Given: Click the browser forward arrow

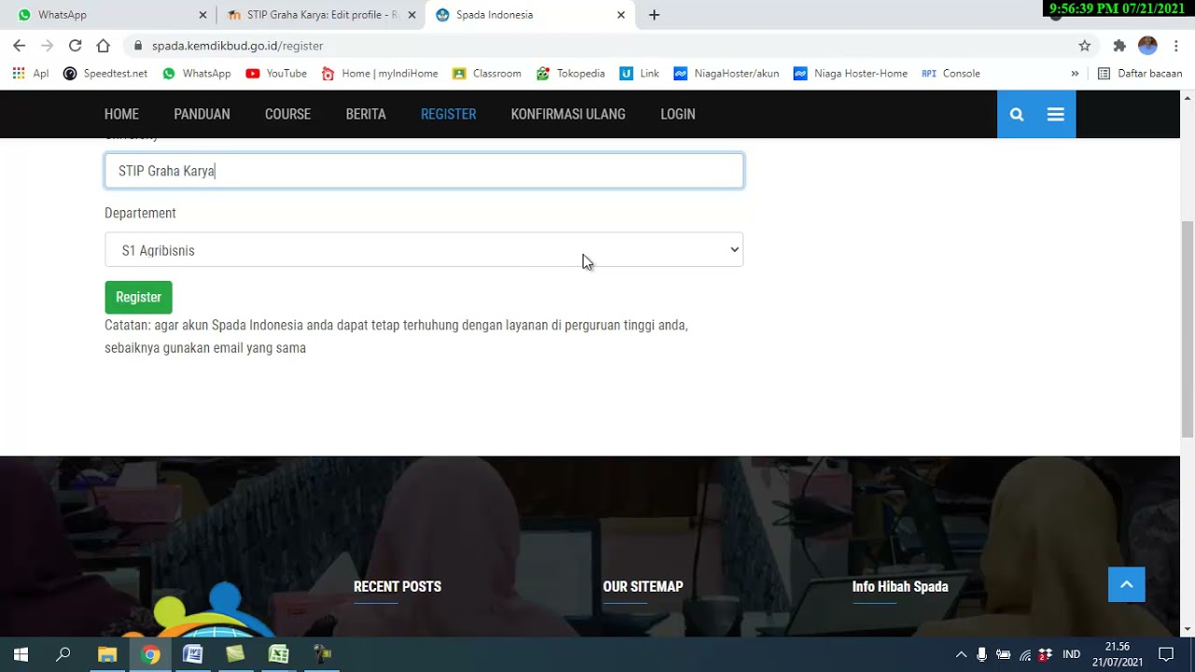Looking at the screenshot, I should [x=47, y=45].
